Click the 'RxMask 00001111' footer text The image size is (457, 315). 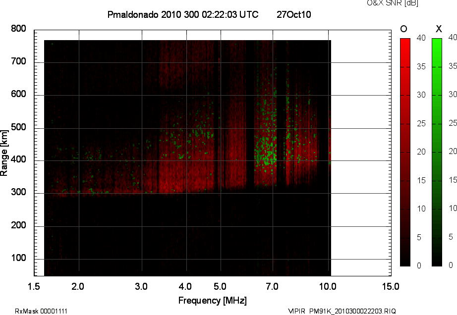41,311
